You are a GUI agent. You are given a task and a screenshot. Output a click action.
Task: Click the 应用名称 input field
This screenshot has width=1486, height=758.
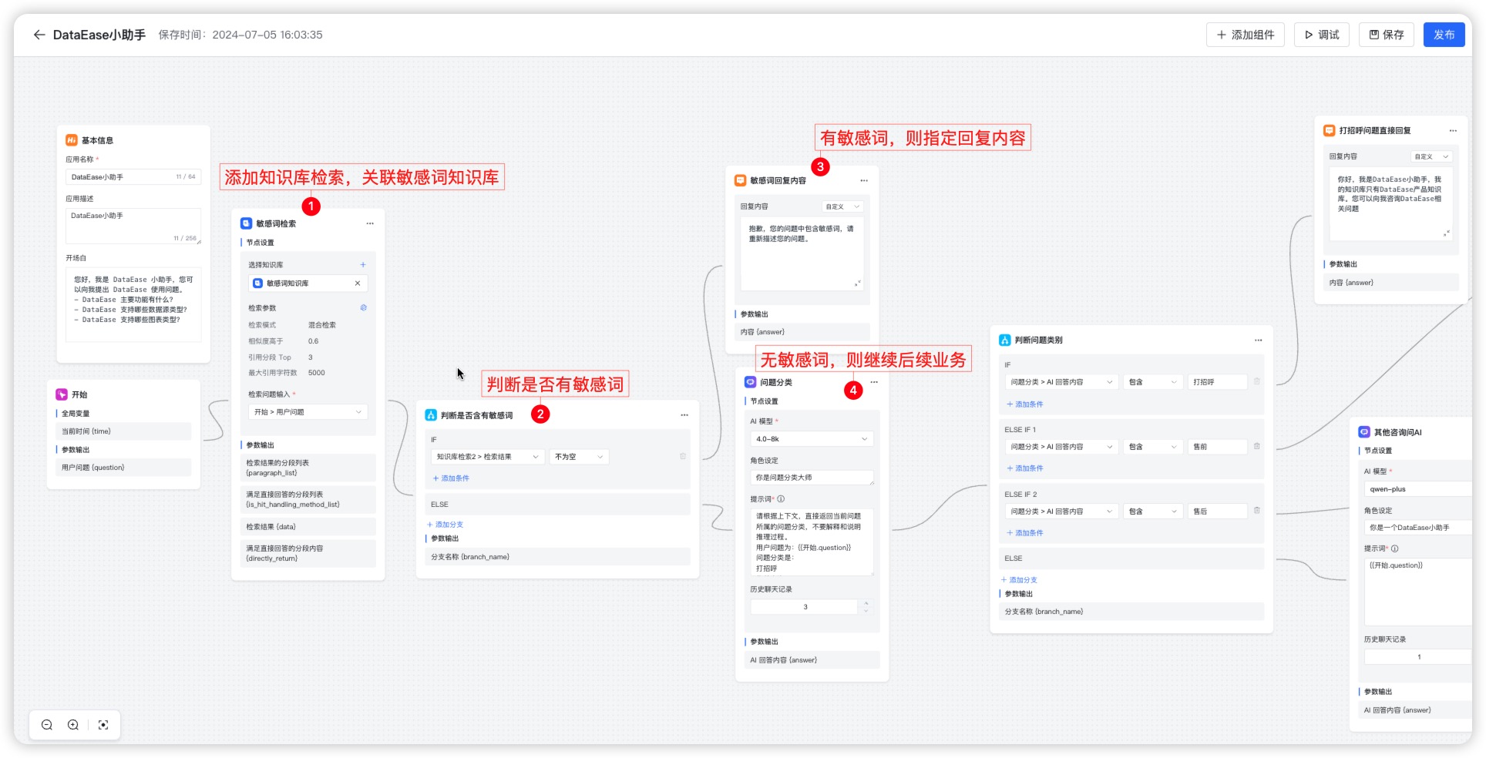click(133, 177)
